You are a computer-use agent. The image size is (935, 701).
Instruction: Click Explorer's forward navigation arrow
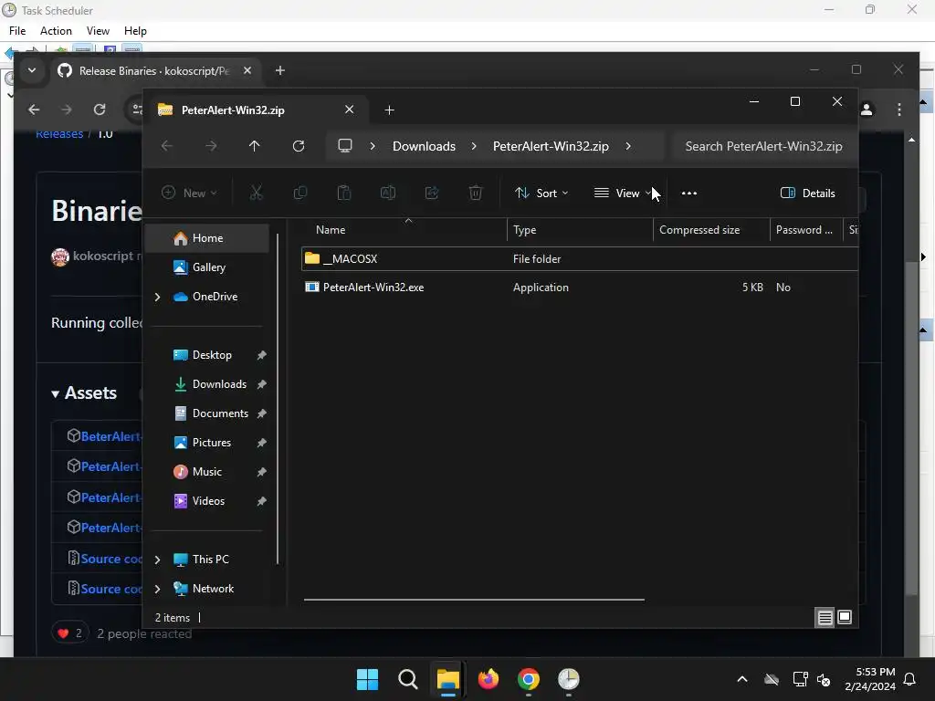(x=211, y=146)
